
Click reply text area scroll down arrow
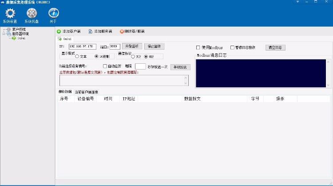coord(186,83)
